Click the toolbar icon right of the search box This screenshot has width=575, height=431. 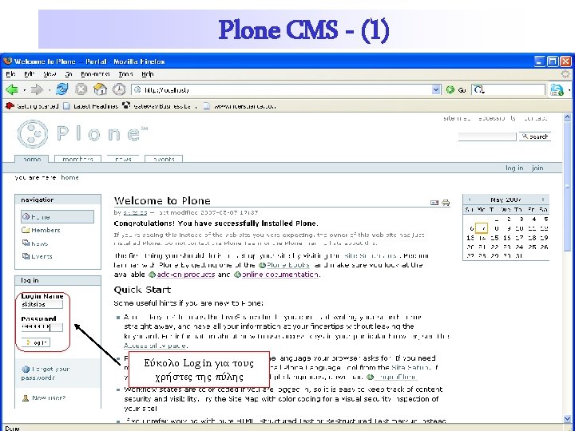click(x=557, y=89)
